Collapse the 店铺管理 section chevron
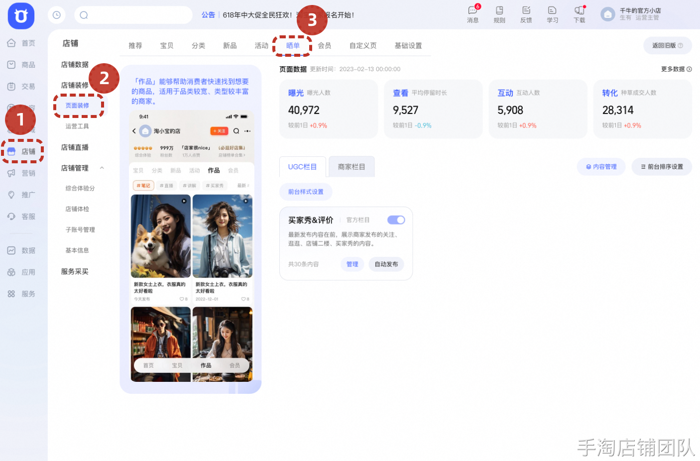Screen dimensions: 700x461 point(102,168)
